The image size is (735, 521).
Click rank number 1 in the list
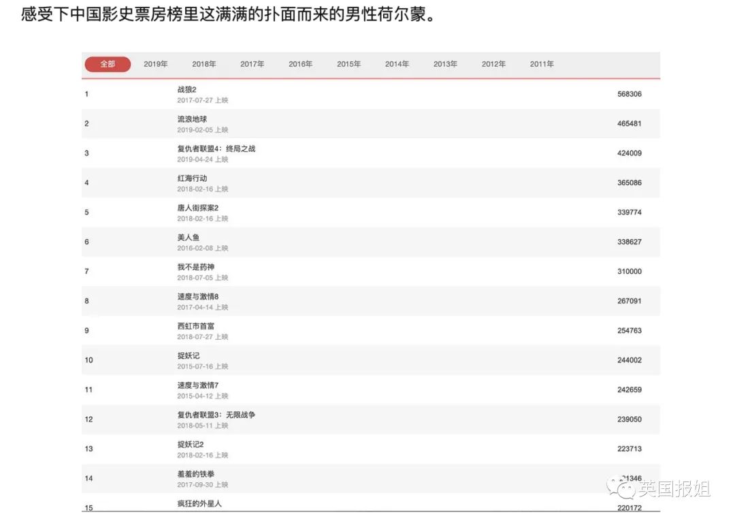86,94
